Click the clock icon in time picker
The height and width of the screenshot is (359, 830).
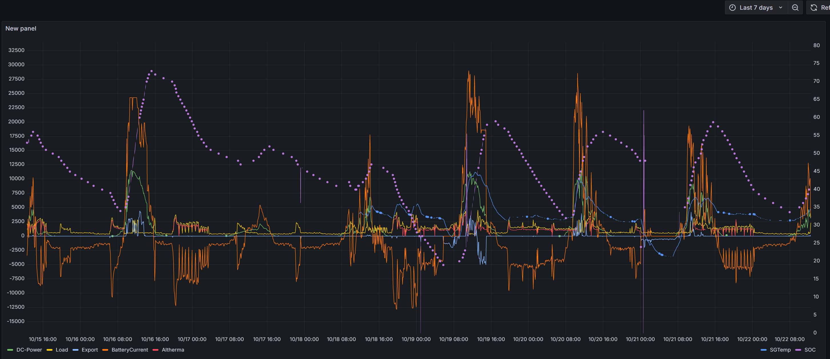[x=732, y=8]
